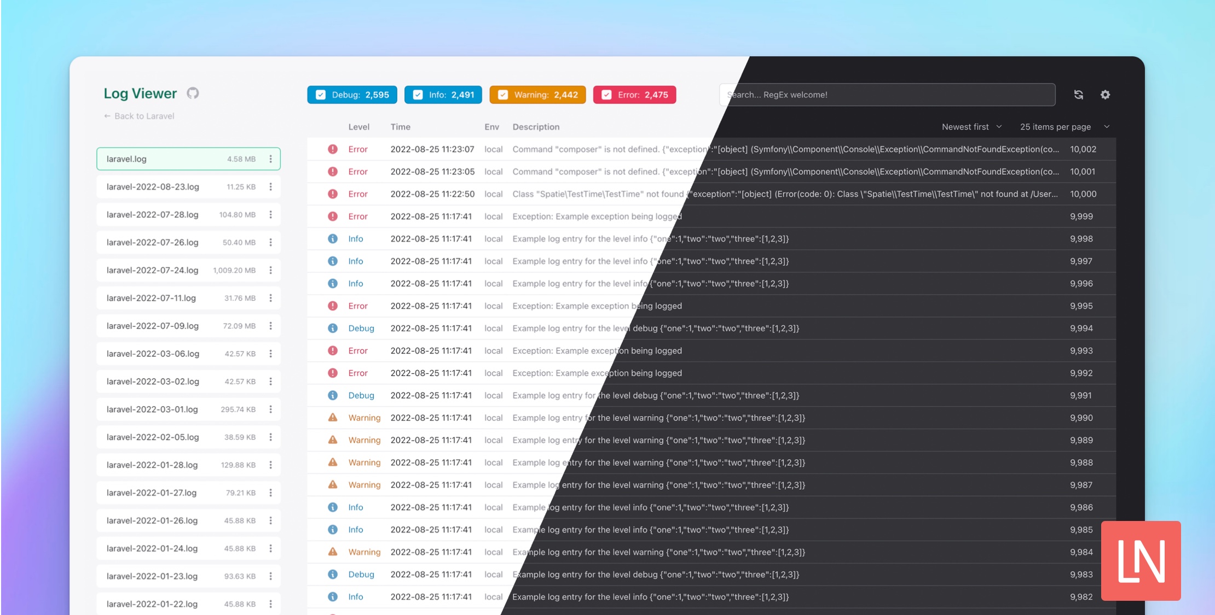This screenshot has height=615, width=1215.
Task: Toggle the Warning filter checkbox off
Action: point(502,94)
